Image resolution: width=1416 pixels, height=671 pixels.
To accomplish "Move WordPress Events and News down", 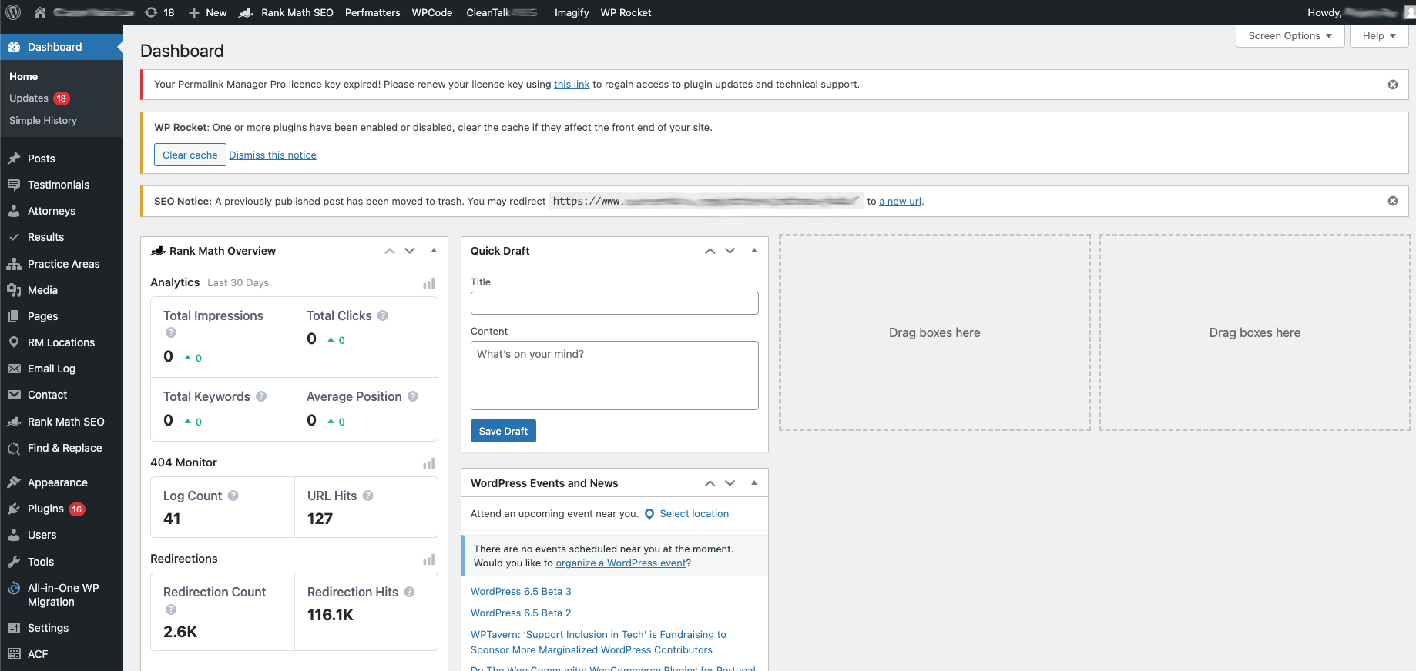I will (730, 483).
